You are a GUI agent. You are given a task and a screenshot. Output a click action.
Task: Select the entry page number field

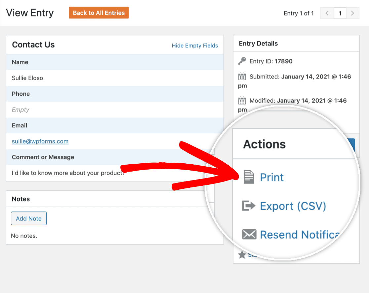[x=340, y=13]
